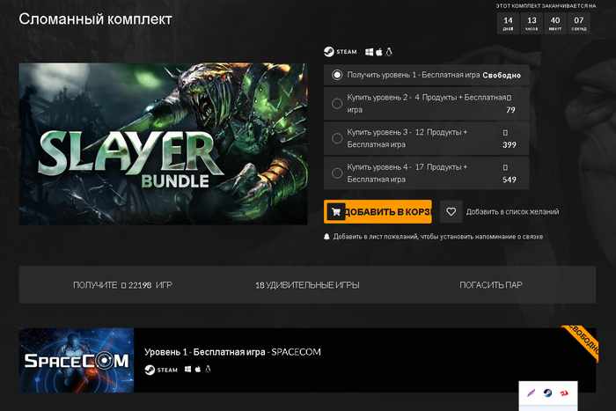Click the bell reminder icon
616x411 pixels.
(327, 237)
